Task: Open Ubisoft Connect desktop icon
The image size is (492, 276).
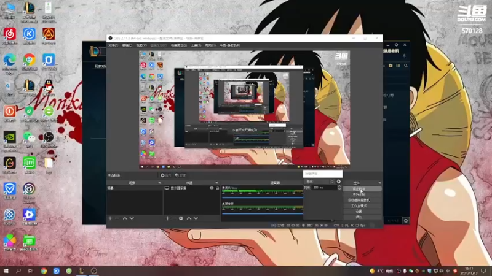Action: (29, 193)
